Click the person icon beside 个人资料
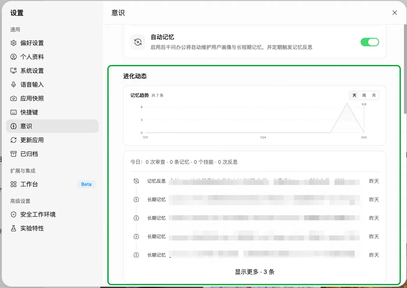407x288 pixels. click(x=13, y=57)
